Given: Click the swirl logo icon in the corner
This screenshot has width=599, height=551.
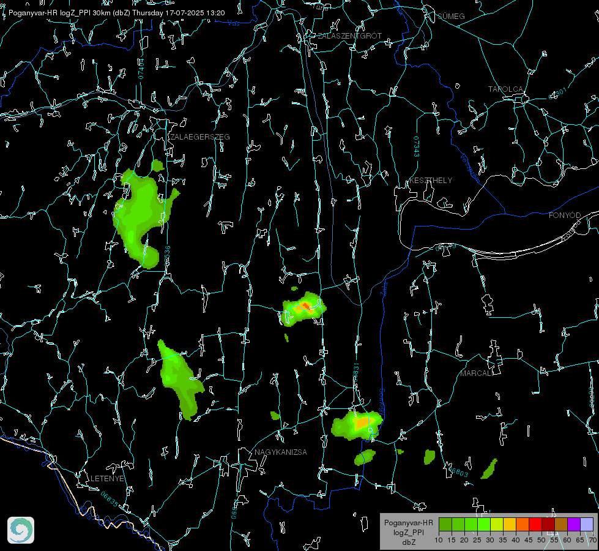Looking at the screenshot, I should (x=21, y=530).
